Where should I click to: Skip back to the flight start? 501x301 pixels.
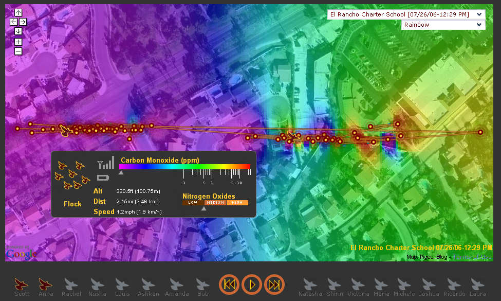[x=229, y=284]
